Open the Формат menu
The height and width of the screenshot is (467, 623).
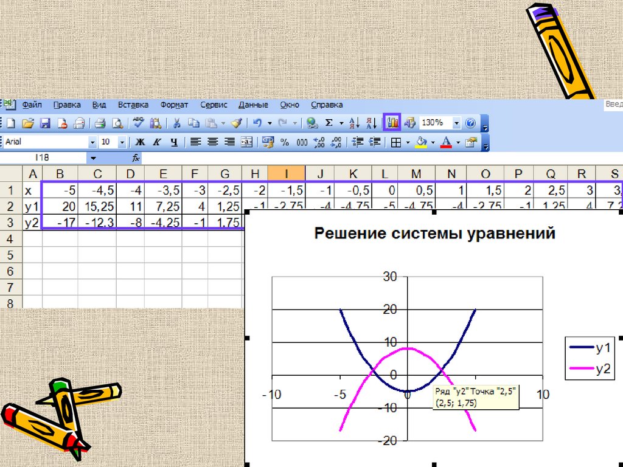click(174, 105)
